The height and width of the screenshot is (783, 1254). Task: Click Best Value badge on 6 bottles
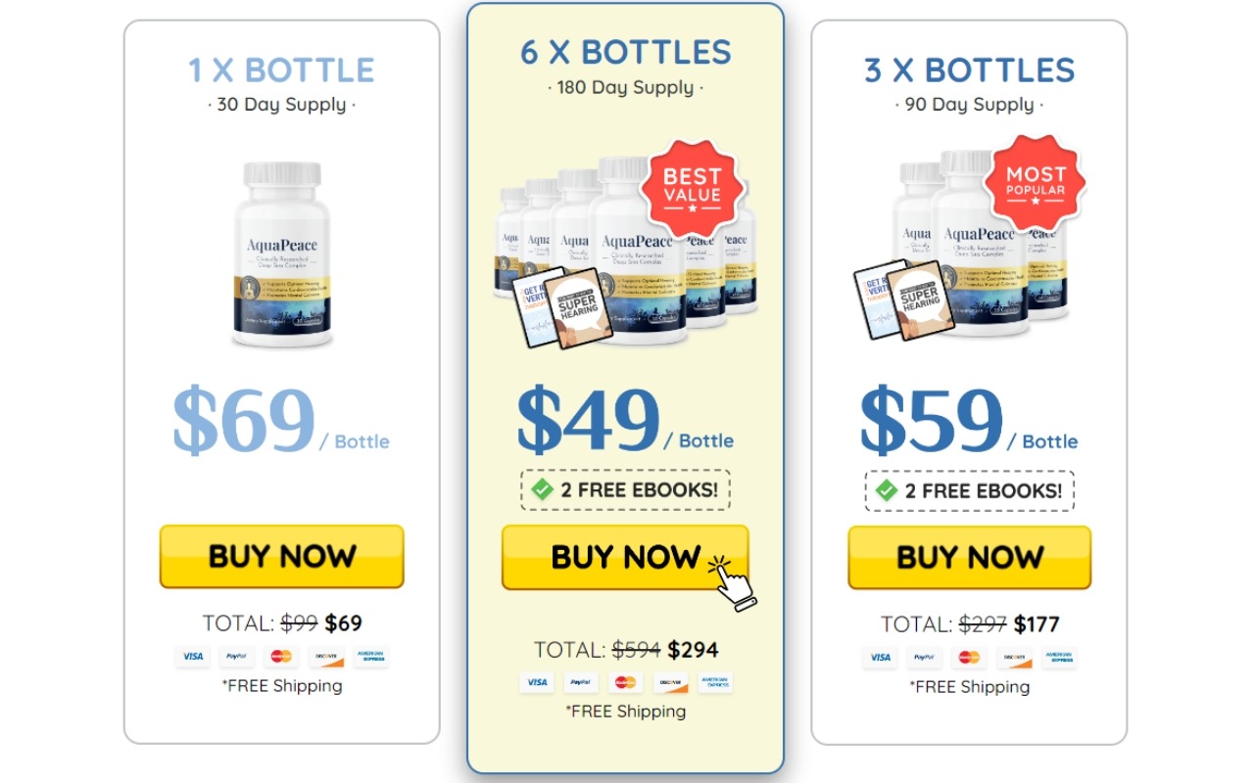[x=693, y=187]
